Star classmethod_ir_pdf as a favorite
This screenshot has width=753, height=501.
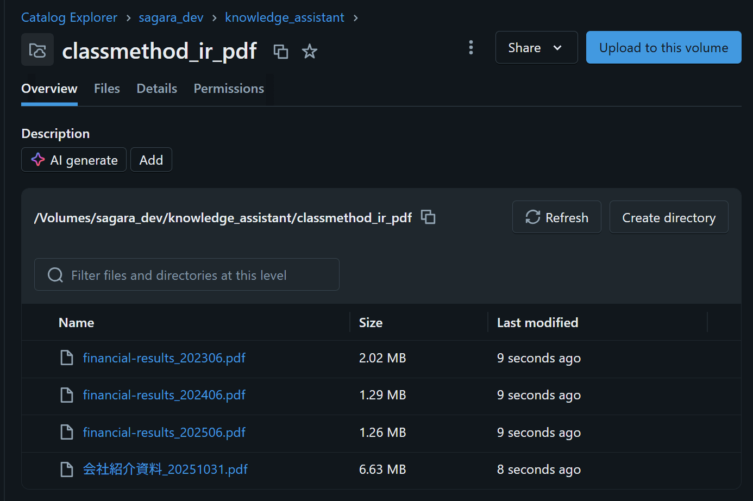[310, 52]
